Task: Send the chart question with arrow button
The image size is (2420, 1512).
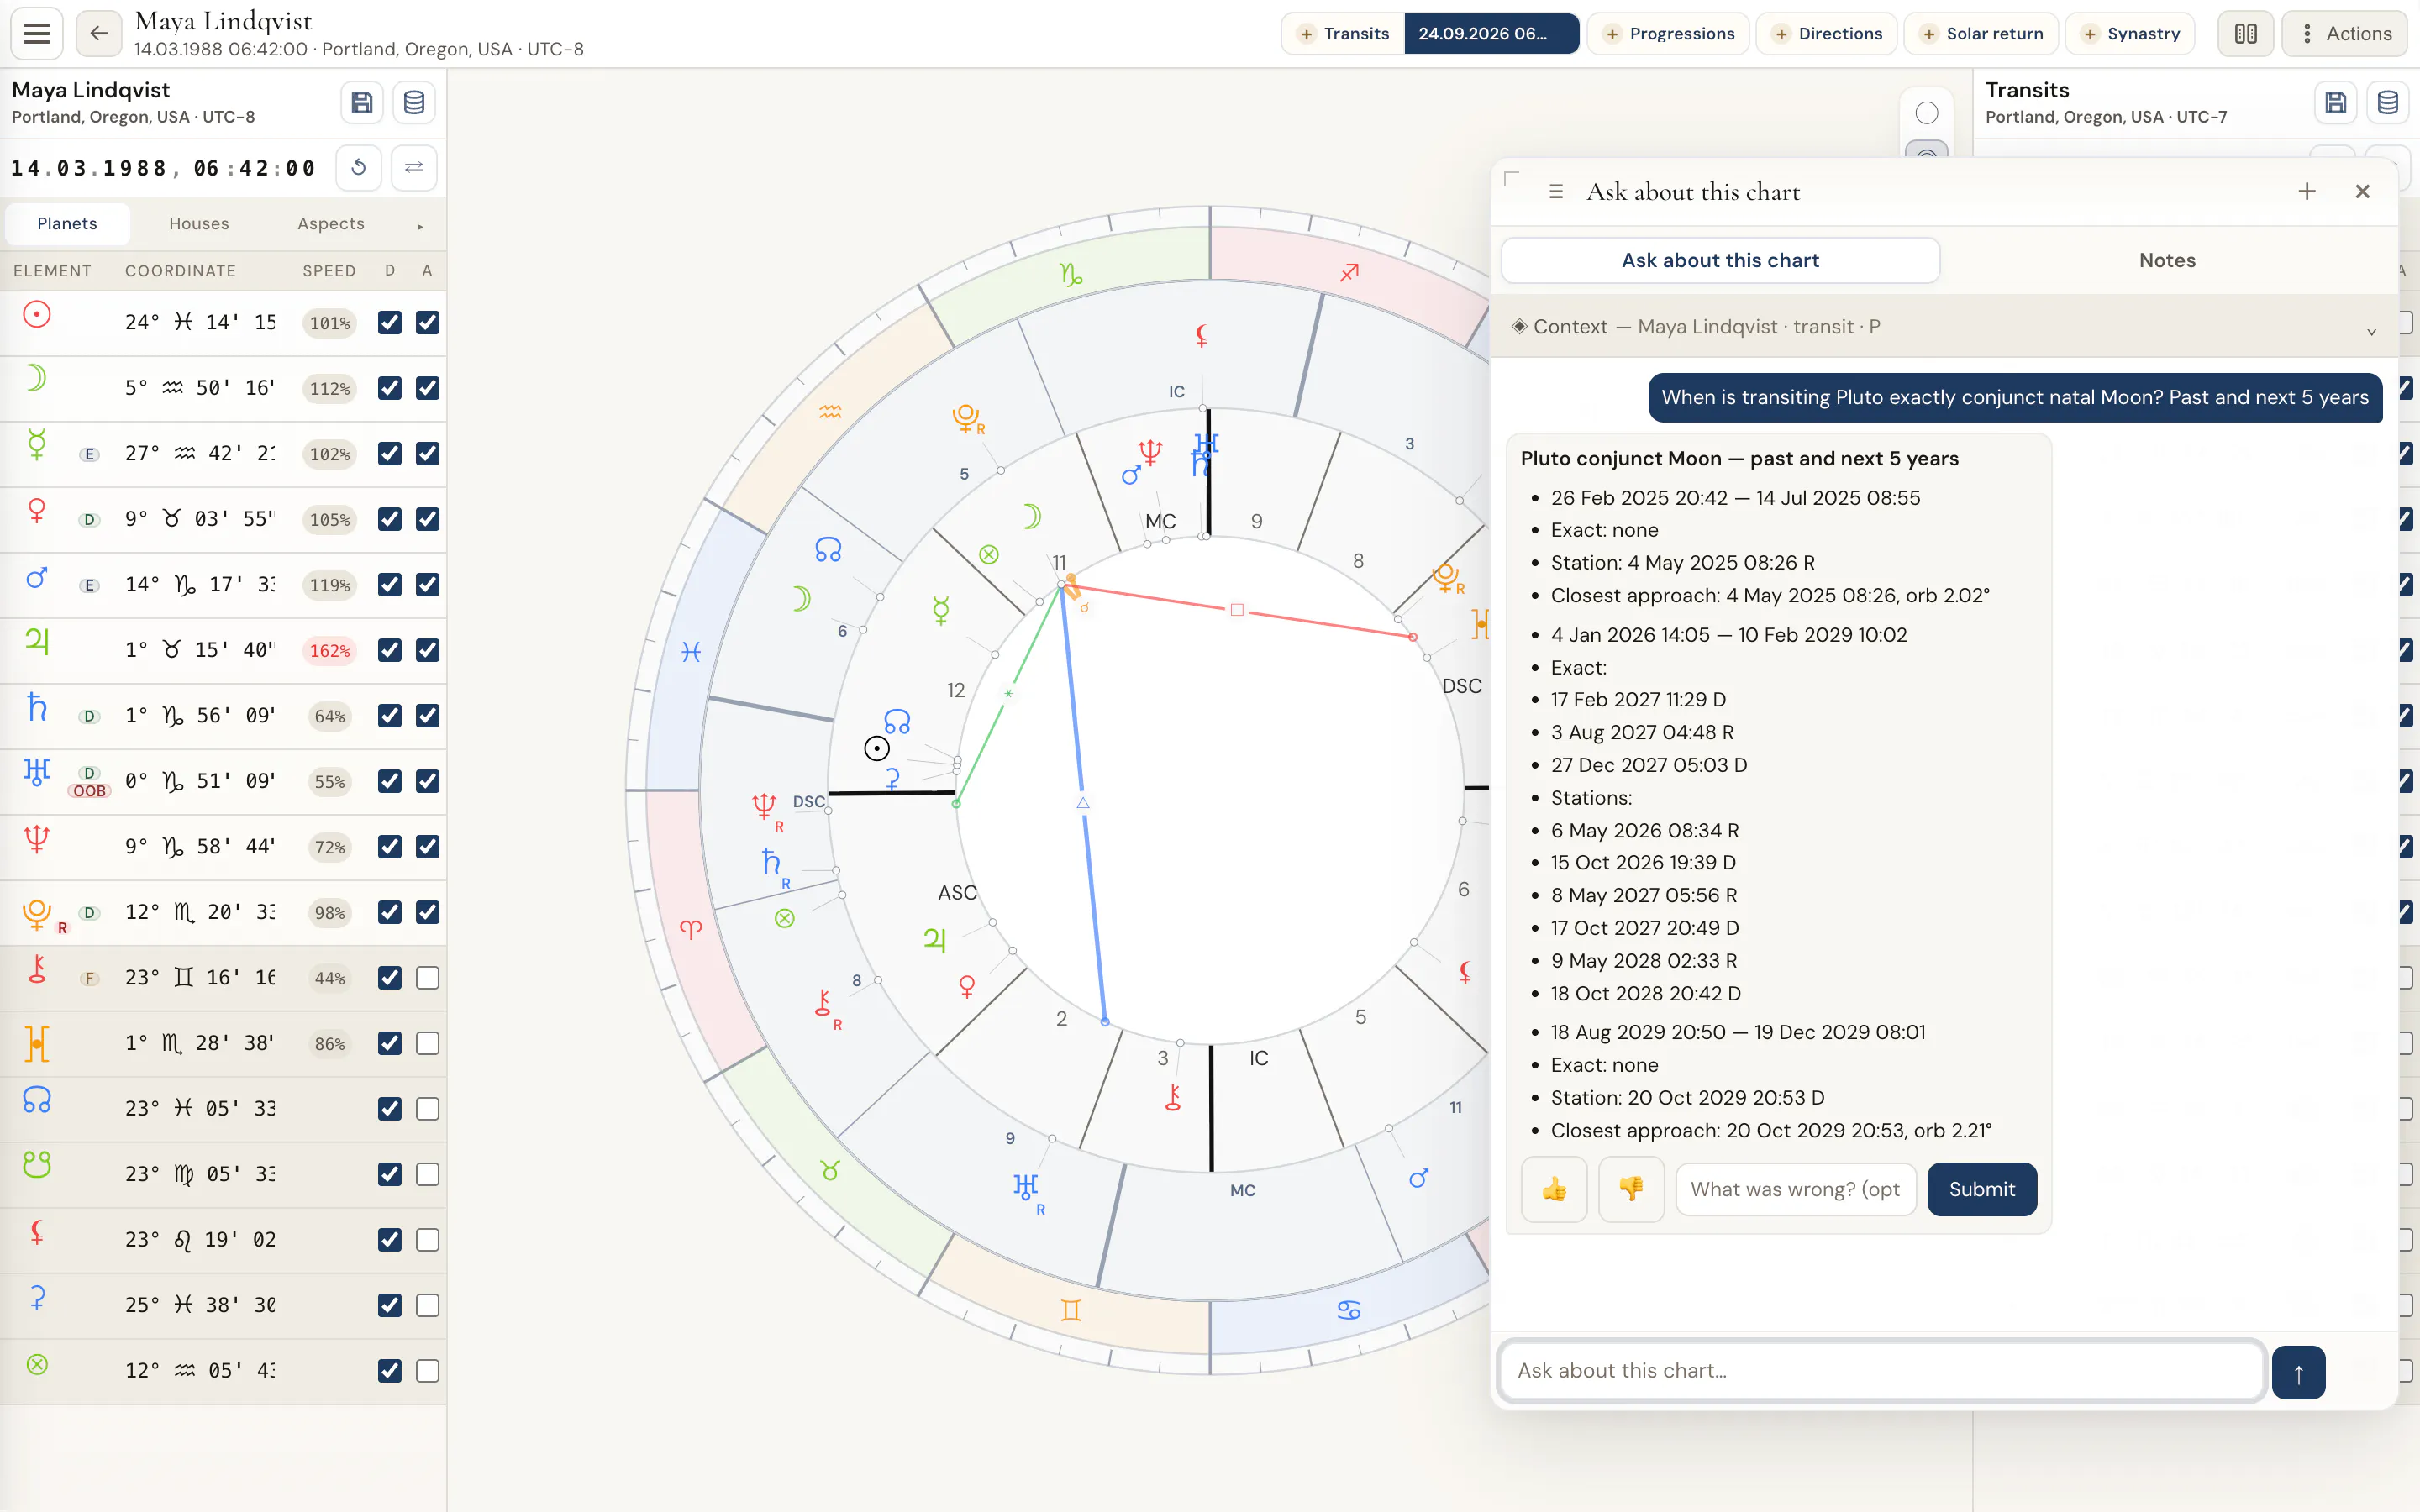Action: click(2298, 1372)
